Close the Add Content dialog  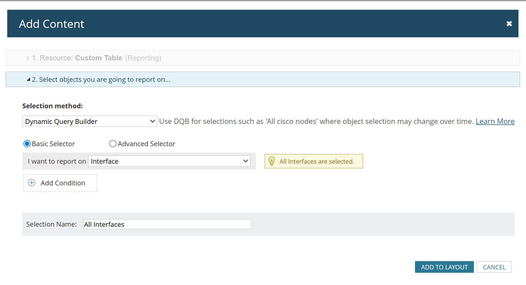pyautogui.click(x=509, y=24)
